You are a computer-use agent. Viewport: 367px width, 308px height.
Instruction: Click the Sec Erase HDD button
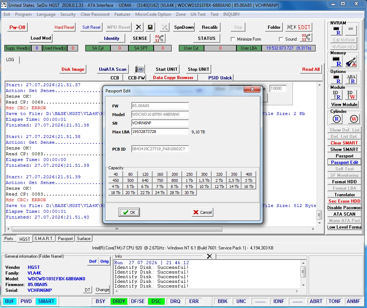pos(344,201)
